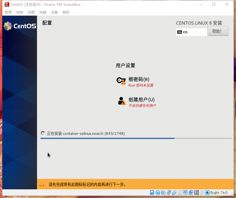Viewport: 236px width, 198px height.
Task: Click the '用户设置' section heading
Action: pyautogui.click(x=126, y=65)
